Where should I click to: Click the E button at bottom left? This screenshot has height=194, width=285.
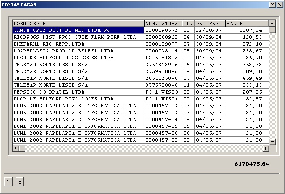(20, 182)
